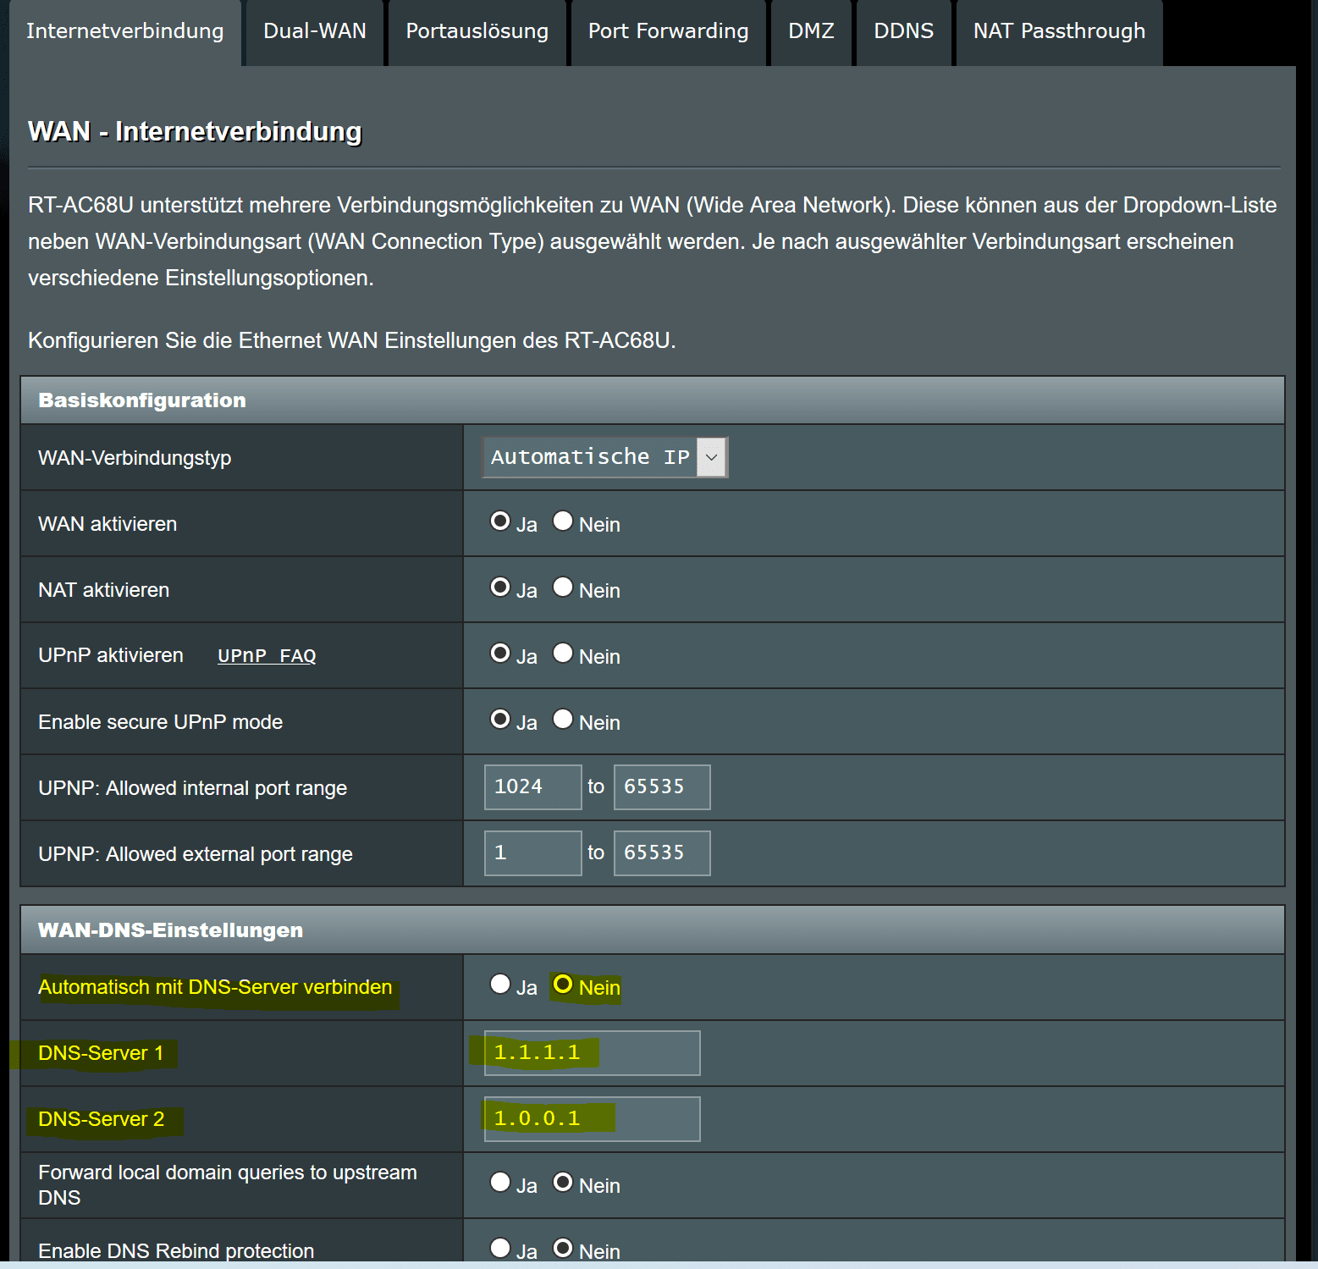Viewport: 1318px width, 1269px height.
Task: Choose Nein for Enable secure UPnP mode
Action: coord(563,719)
